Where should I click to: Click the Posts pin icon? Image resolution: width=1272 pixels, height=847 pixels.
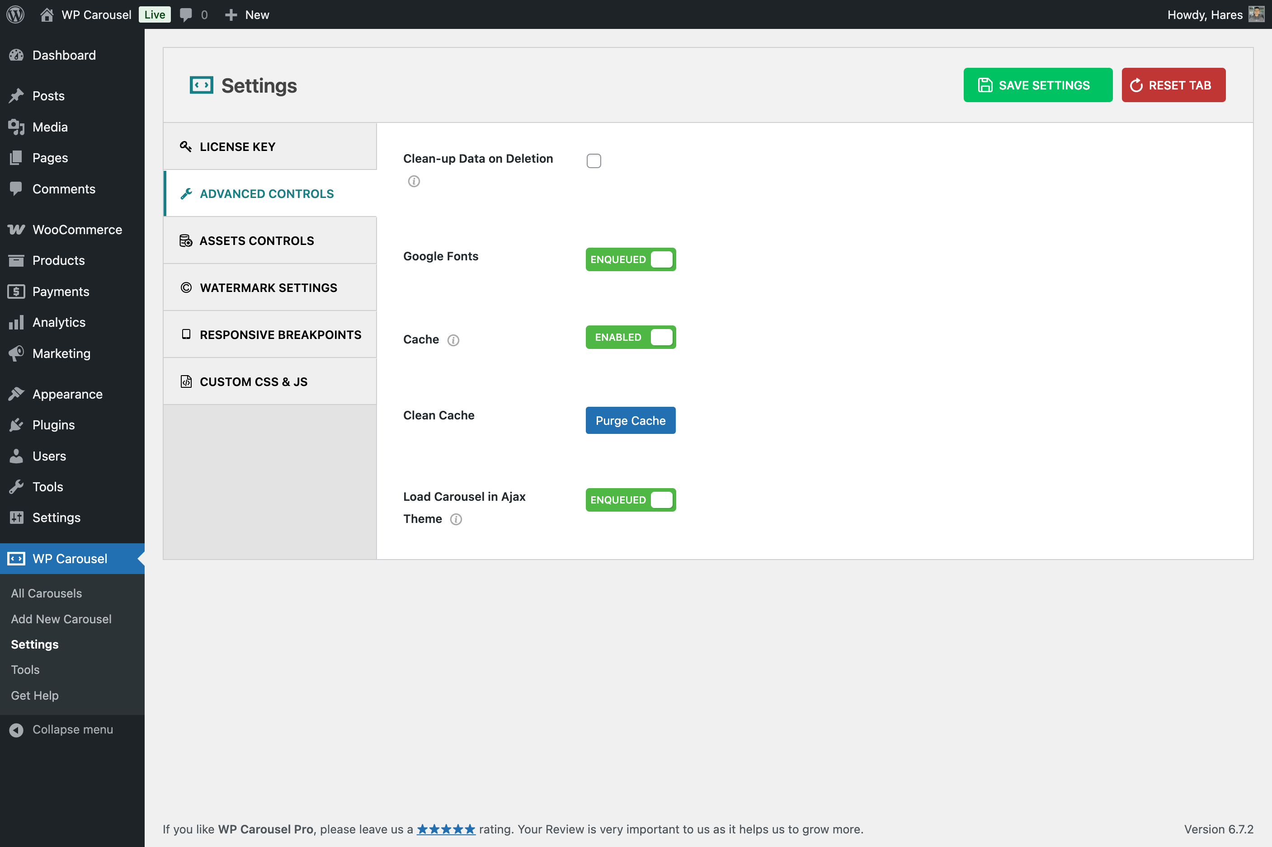(x=16, y=96)
